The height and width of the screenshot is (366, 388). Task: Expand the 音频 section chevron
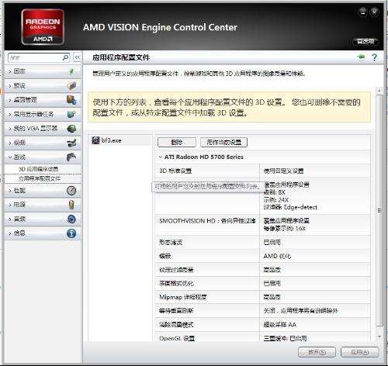(10, 219)
